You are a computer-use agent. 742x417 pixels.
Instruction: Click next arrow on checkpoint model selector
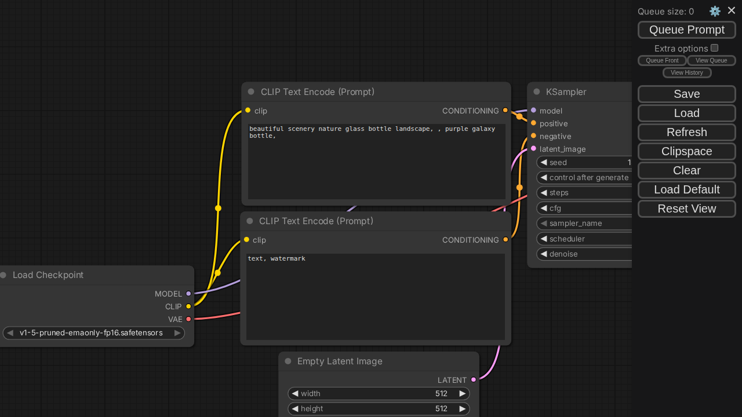[177, 333]
